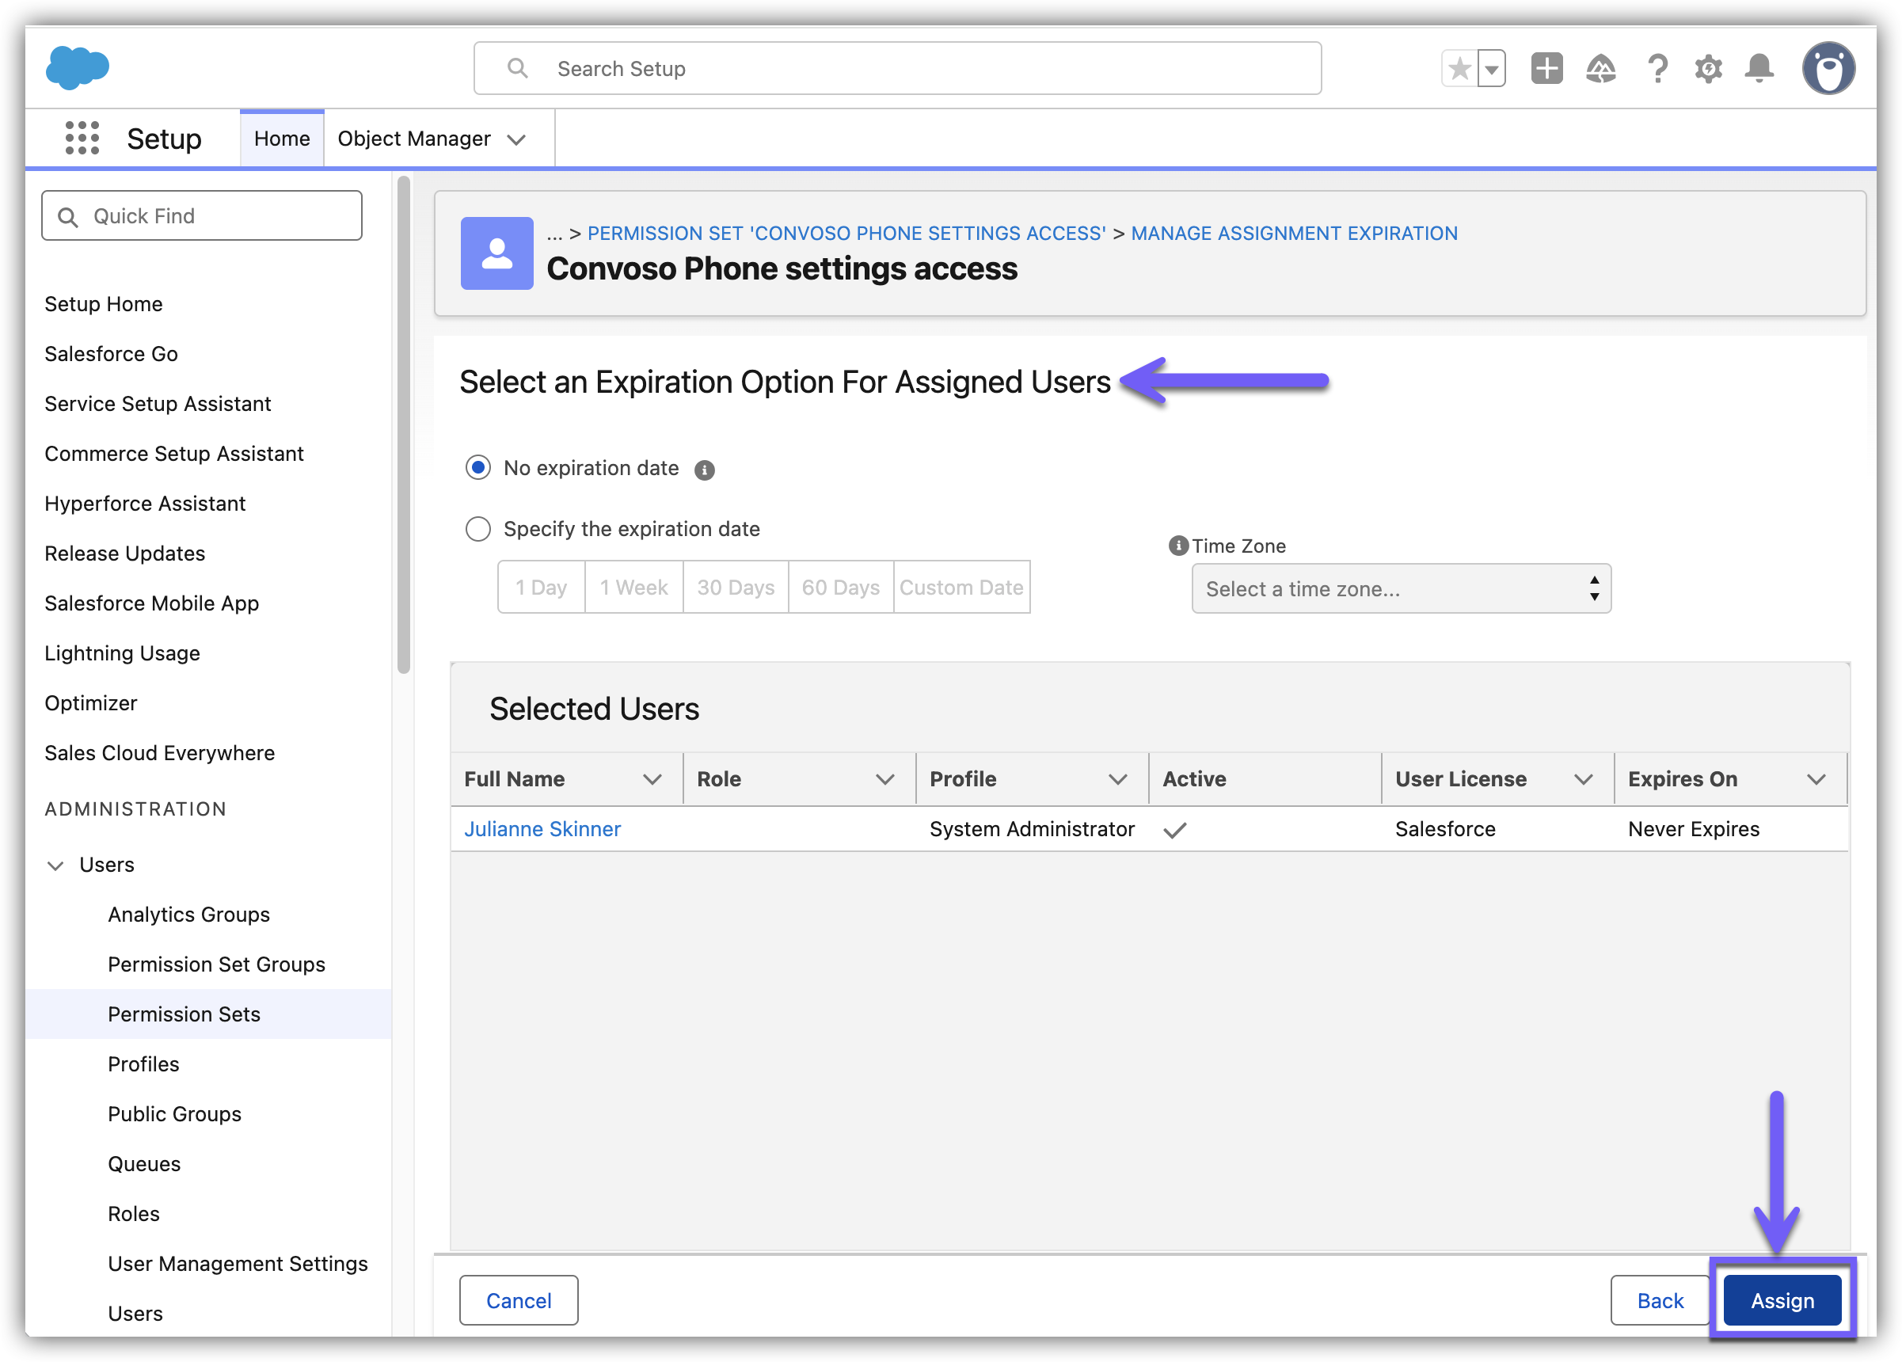This screenshot has width=1902, height=1362.
Task: Open the Object Manager tab
Action: pos(414,139)
